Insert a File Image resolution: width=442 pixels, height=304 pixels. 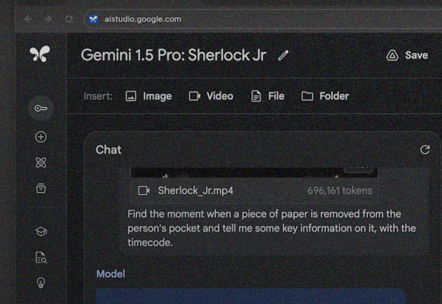[268, 96]
